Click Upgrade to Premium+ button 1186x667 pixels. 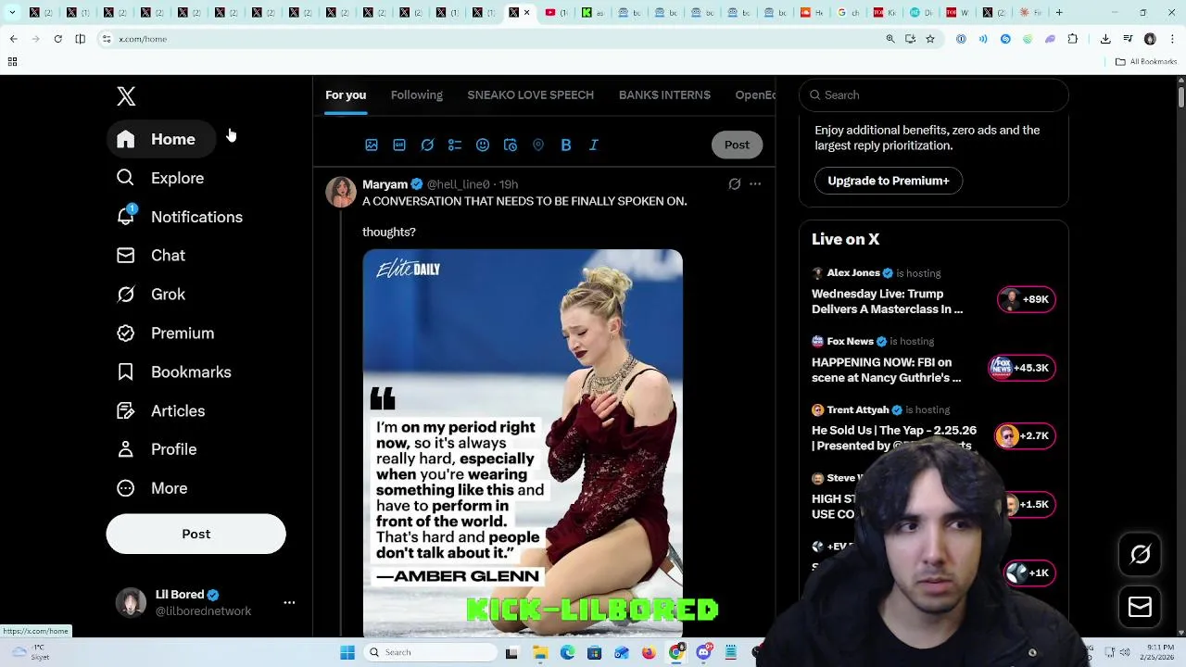pyautogui.click(x=888, y=181)
